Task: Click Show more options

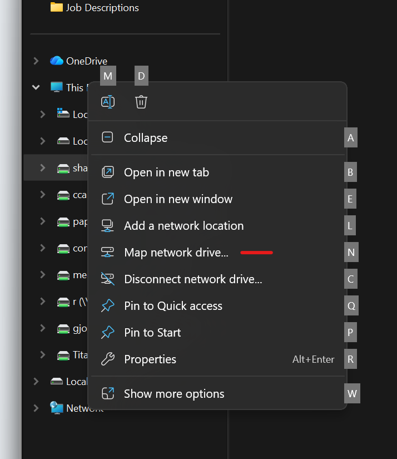Action: pos(174,394)
